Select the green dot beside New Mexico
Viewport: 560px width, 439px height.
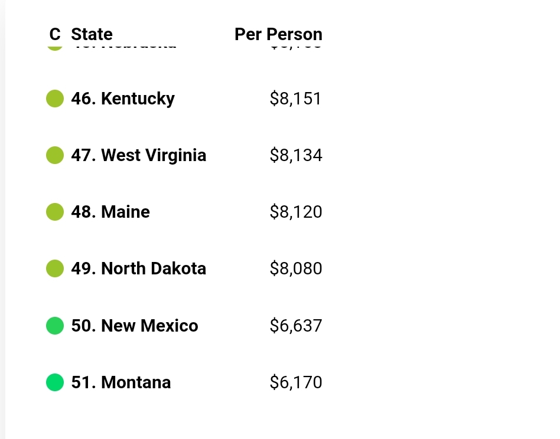point(55,326)
